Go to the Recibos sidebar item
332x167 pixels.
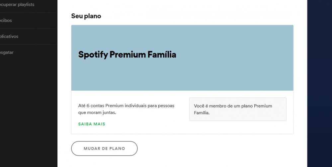pos(6,21)
